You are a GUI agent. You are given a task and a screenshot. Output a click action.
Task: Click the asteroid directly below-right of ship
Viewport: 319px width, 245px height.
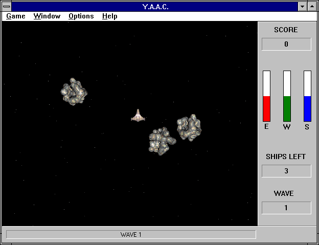pyautogui.click(x=162, y=141)
